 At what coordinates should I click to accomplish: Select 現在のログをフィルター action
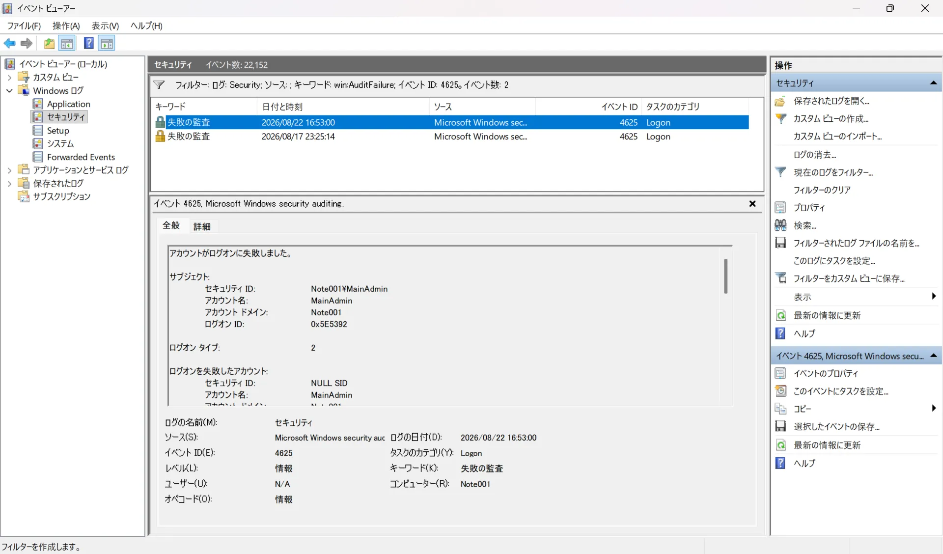click(x=833, y=172)
